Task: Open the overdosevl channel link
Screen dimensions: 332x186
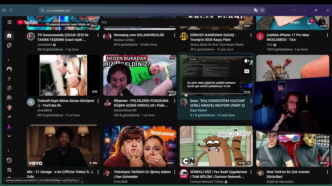Action: [x=45, y=45]
